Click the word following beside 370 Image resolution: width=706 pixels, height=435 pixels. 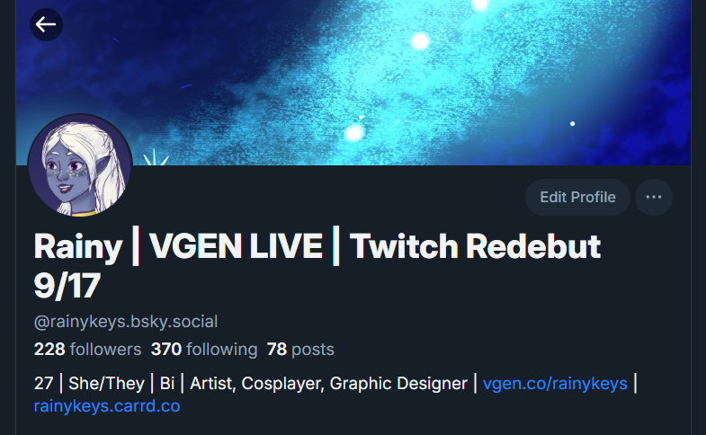point(222,349)
